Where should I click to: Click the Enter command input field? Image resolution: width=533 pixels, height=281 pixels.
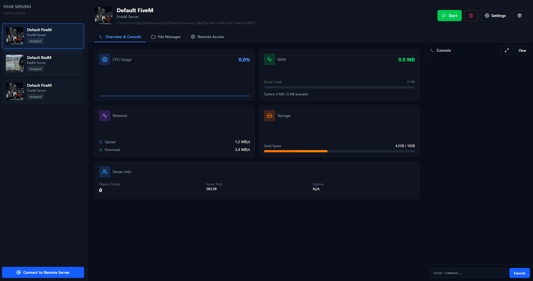pos(468,273)
